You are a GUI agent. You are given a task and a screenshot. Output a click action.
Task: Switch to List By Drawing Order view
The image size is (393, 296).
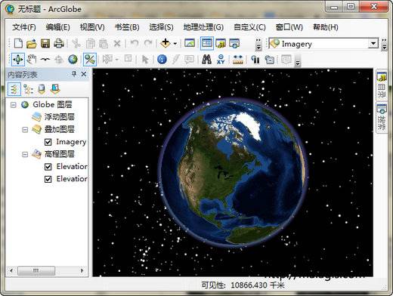coord(14,89)
